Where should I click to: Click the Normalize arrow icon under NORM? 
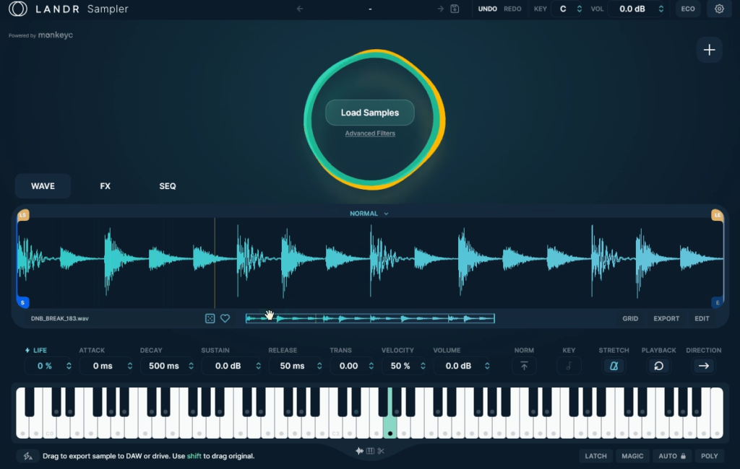pos(524,366)
